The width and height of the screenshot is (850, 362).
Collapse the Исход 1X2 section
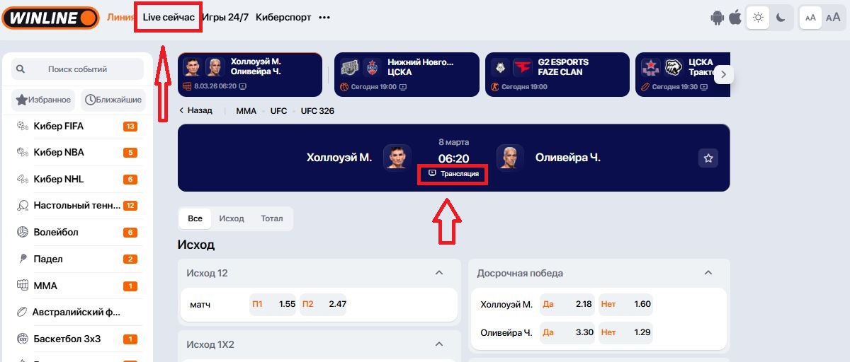[438, 344]
